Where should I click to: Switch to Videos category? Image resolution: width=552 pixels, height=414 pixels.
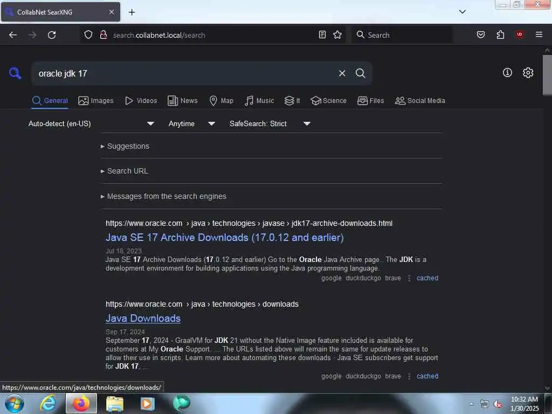141,101
